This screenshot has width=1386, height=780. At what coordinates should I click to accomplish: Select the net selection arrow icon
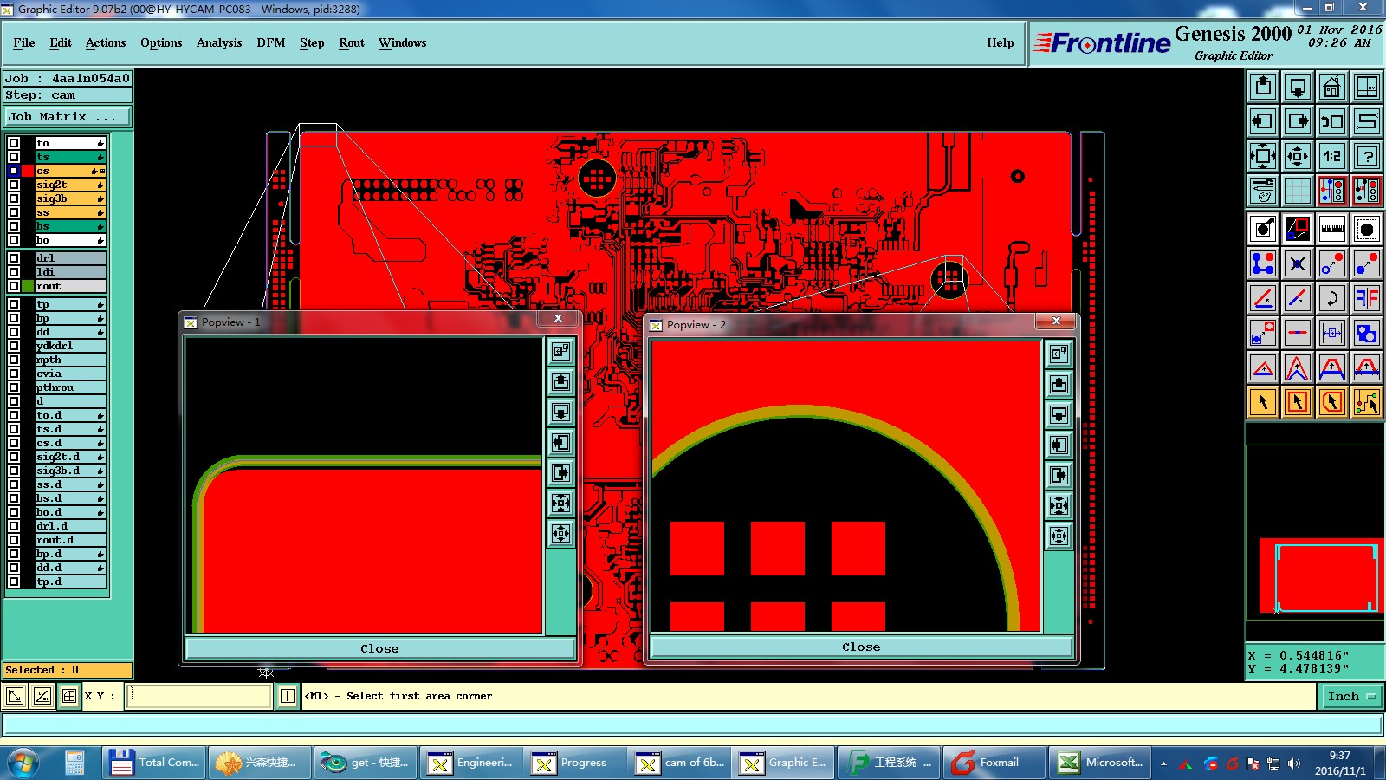(1366, 402)
